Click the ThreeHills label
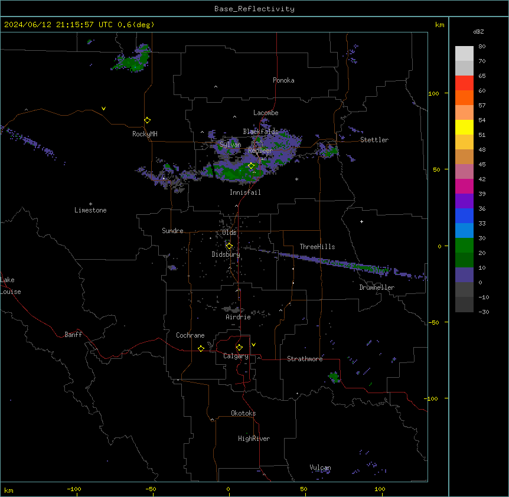Screen dimensions: 509x497 pos(317,247)
